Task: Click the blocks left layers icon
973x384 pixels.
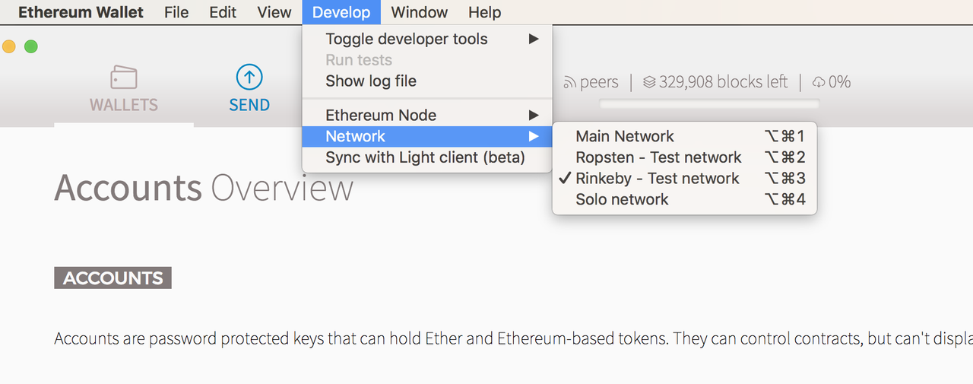Action: [649, 82]
